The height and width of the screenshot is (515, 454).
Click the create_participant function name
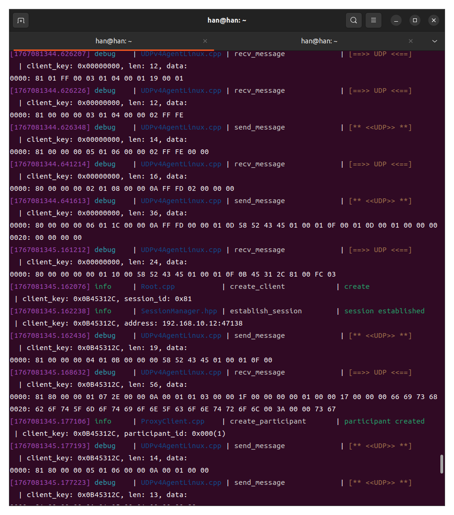coord(268,421)
